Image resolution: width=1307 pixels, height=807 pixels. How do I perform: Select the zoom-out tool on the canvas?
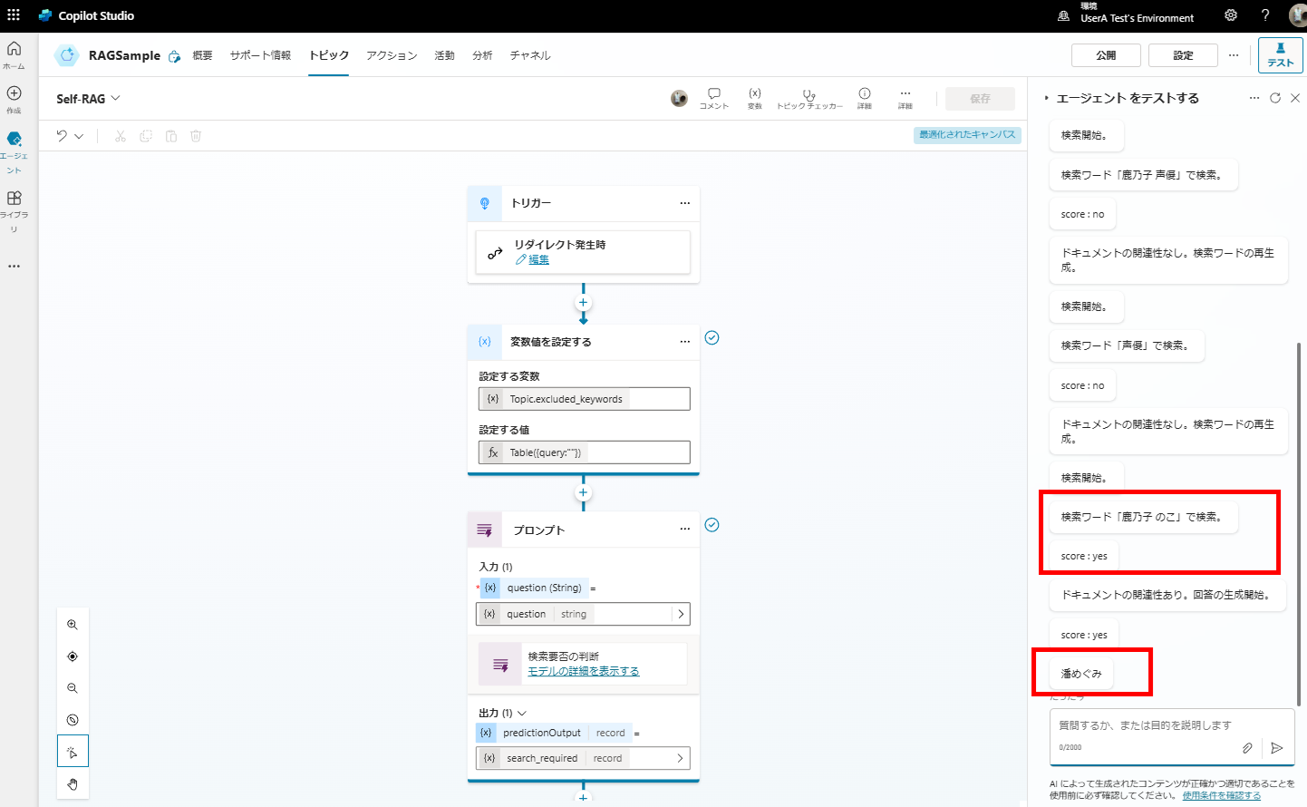coord(73,687)
